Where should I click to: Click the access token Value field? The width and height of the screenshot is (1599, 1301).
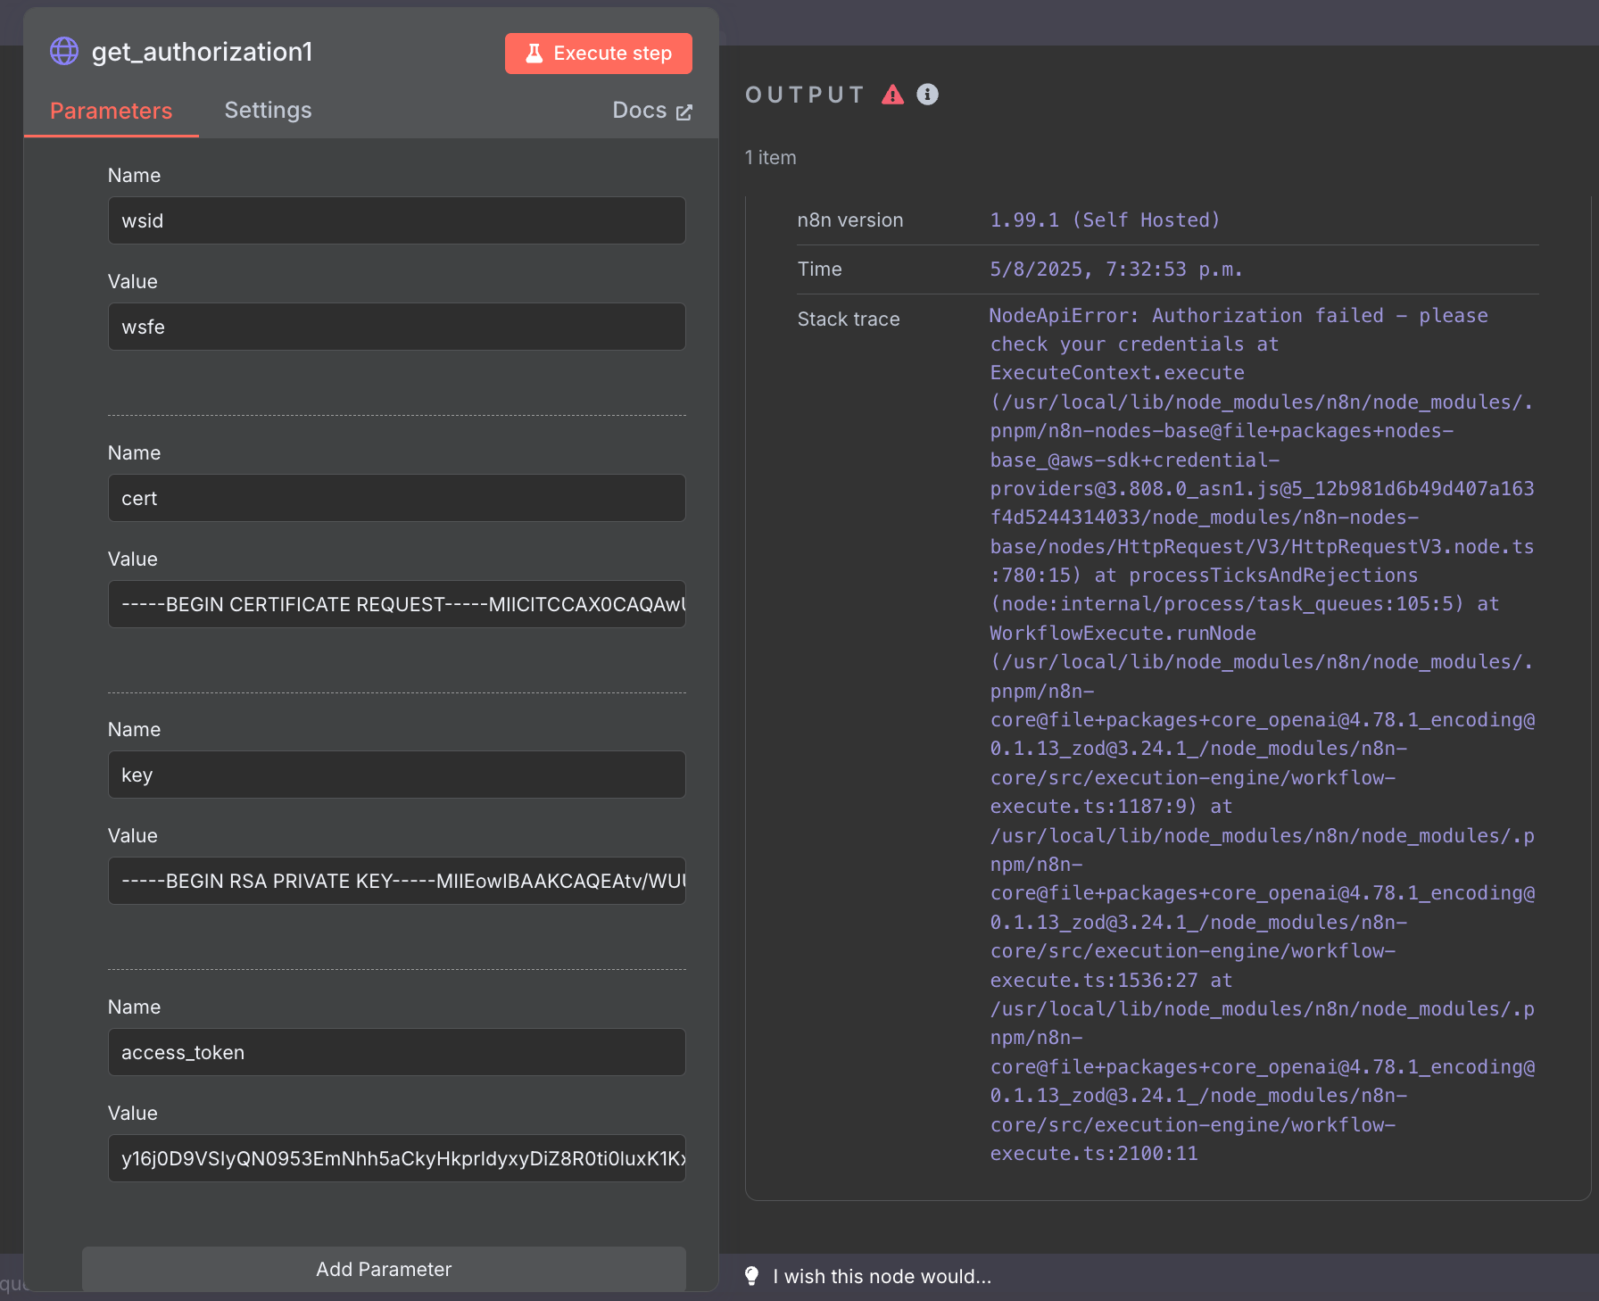pos(396,1158)
